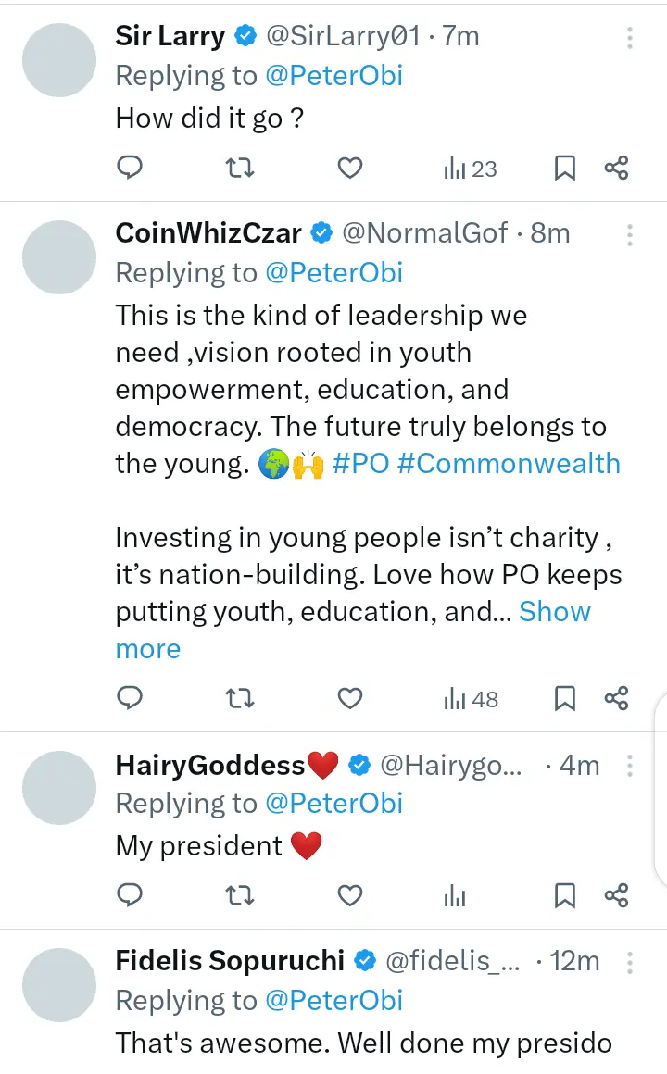667x1074 pixels.
Task: Bookmark CoinWhizCzar's tweet
Action: coord(564,699)
